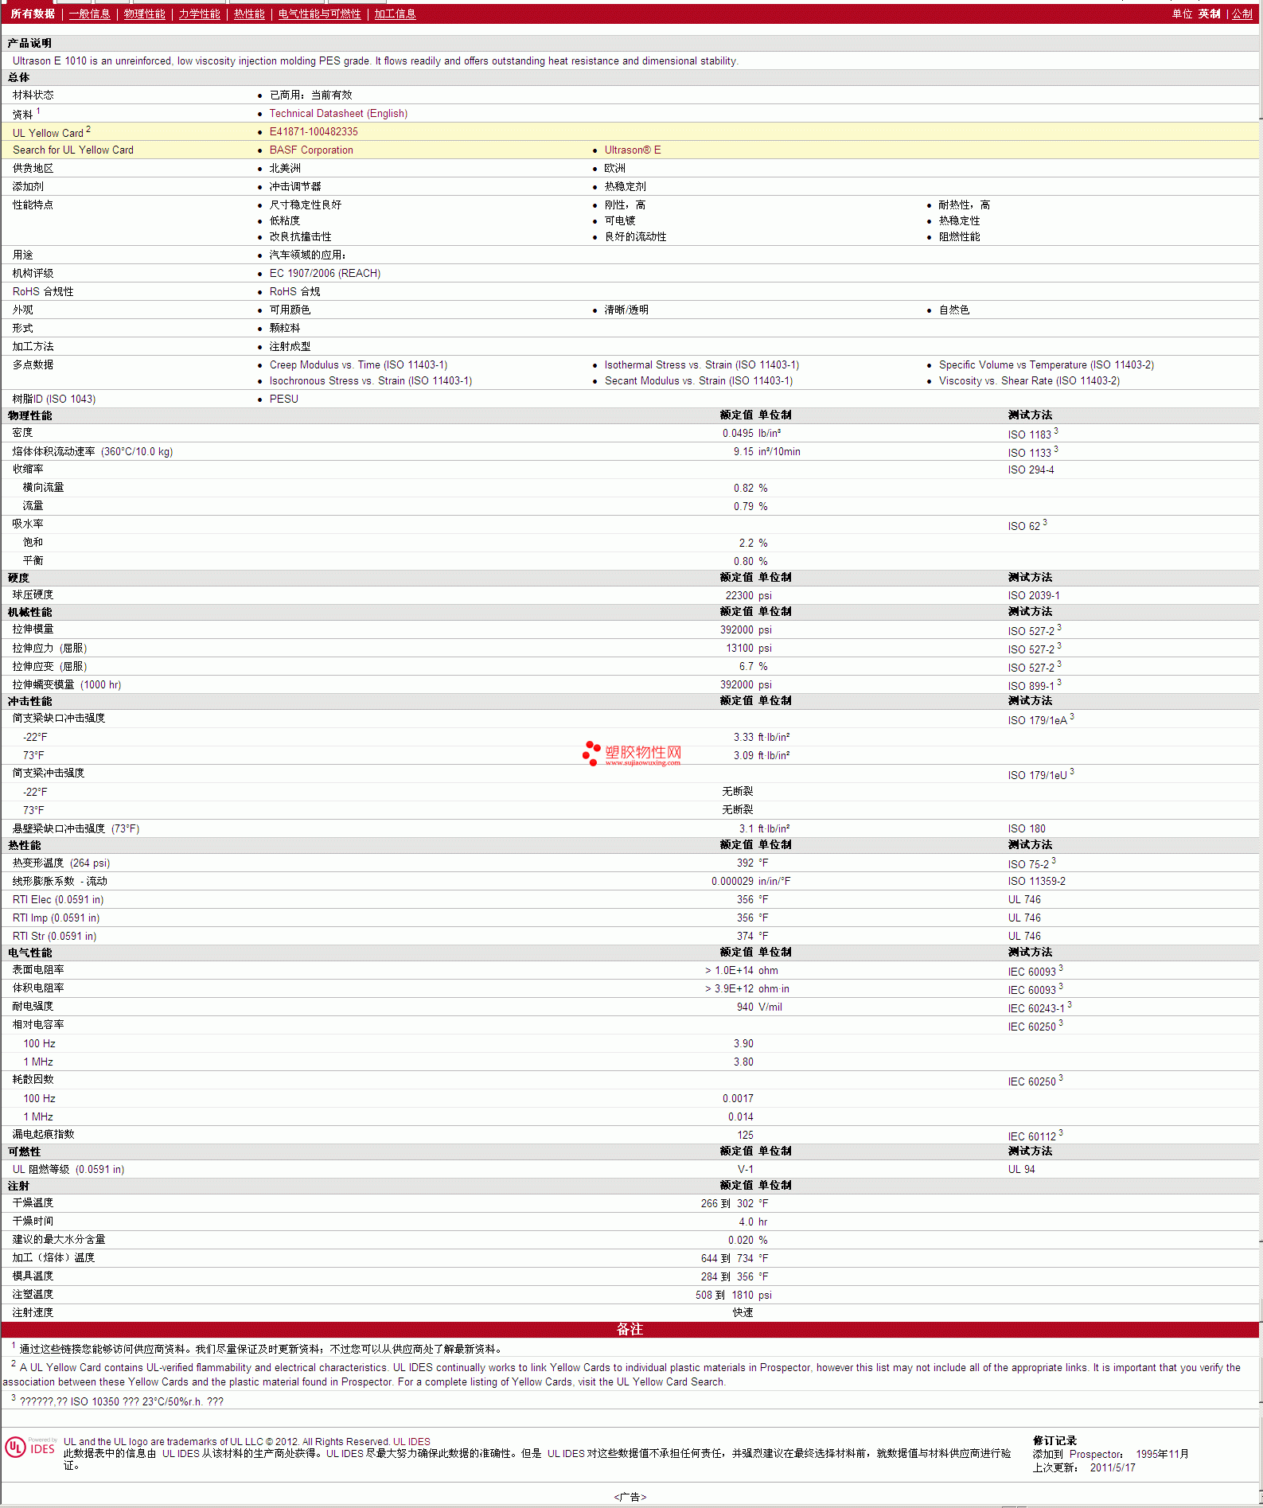Switch to the 力学性能 tab
This screenshot has height=1508, width=1263.
(x=199, y=14)
